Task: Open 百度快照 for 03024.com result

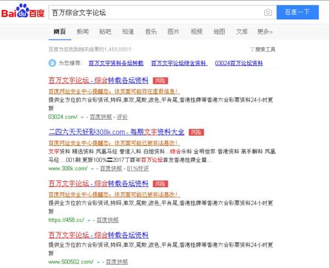Action: tap(101, 117)
